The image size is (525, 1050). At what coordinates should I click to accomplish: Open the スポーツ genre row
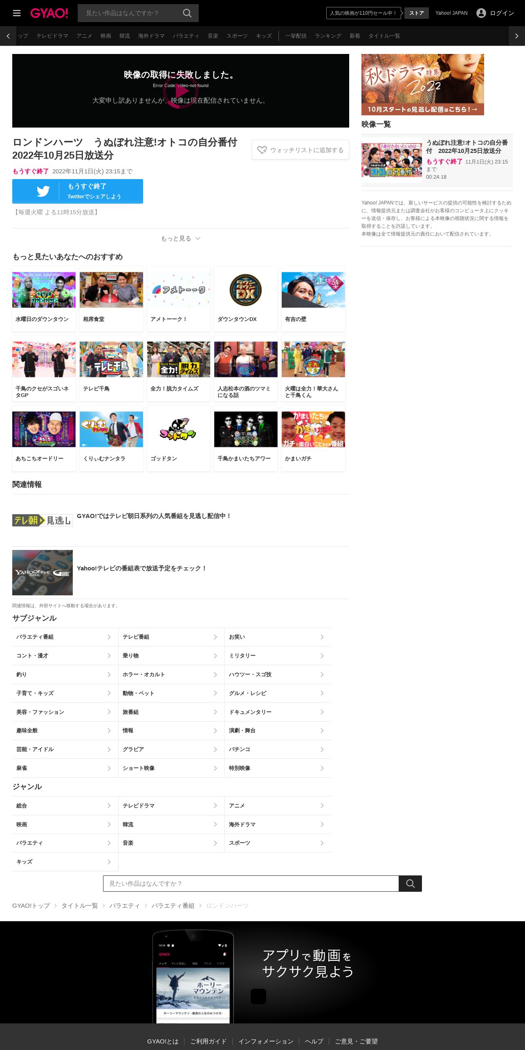[278, 843]
